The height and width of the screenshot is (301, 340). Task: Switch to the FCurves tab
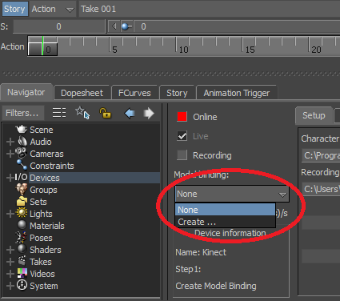pos(134,93)
